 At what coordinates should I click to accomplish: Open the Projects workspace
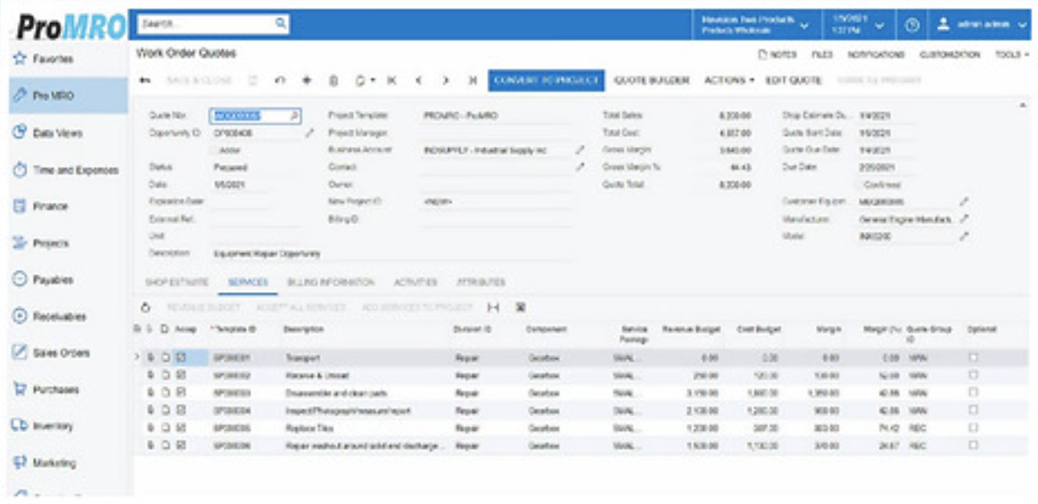pos(51,243)
